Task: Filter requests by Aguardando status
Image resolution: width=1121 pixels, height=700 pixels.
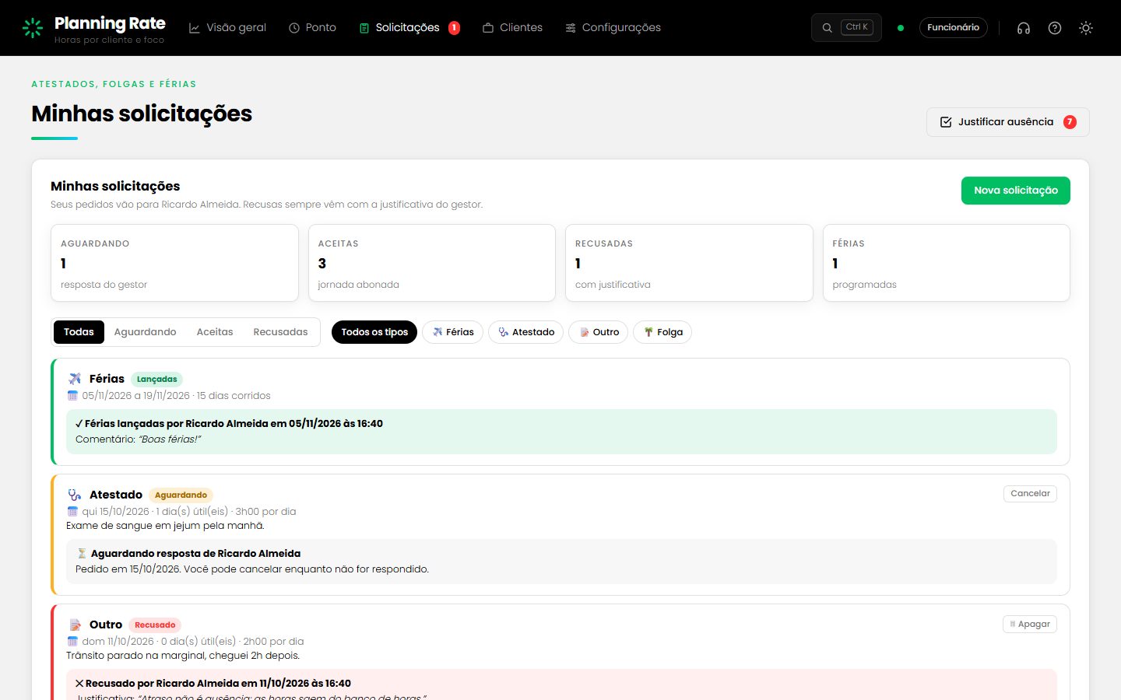Action: pyautogui.click(x=145, y=332)
